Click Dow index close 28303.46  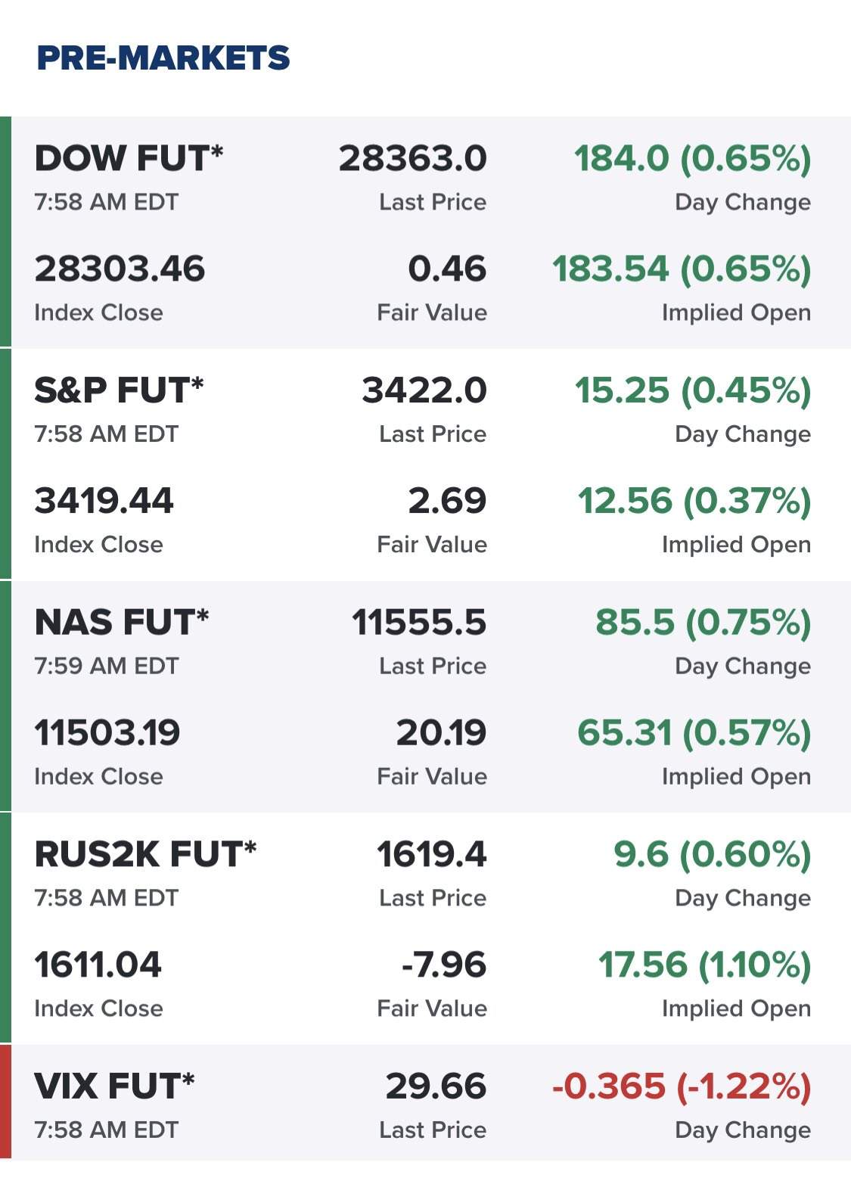click(x=120, y=269)
